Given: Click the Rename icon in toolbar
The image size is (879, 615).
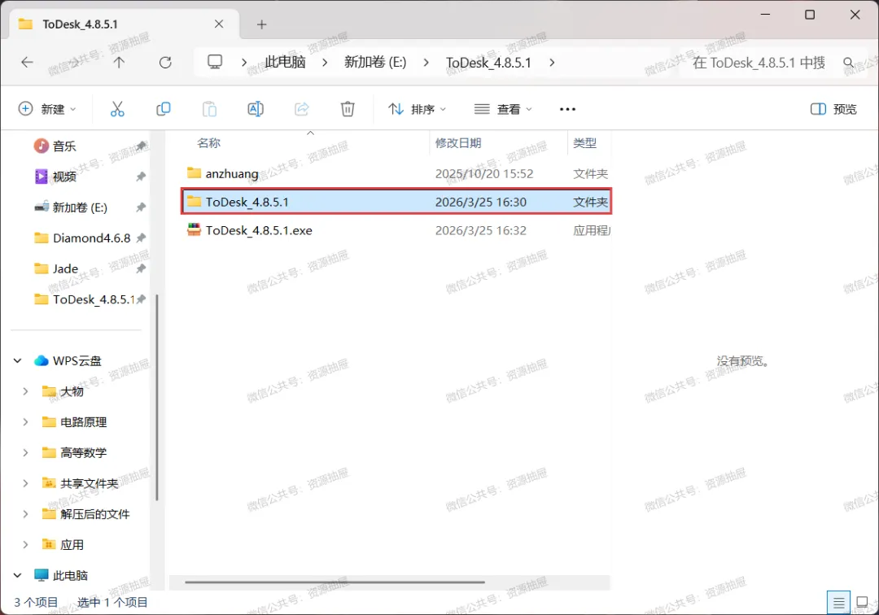Looking at the screenshot, I should (256, 109).
